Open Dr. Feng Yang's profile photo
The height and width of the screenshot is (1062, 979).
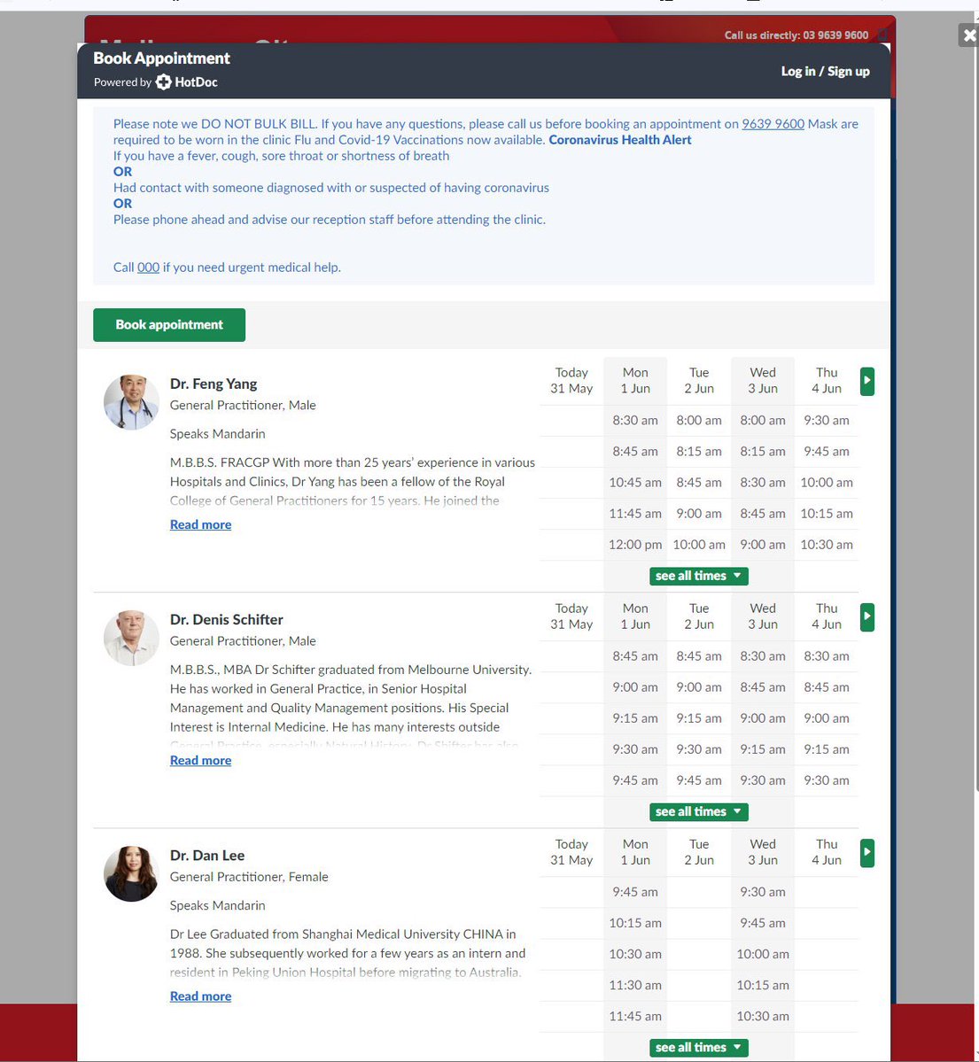[131, 402]
